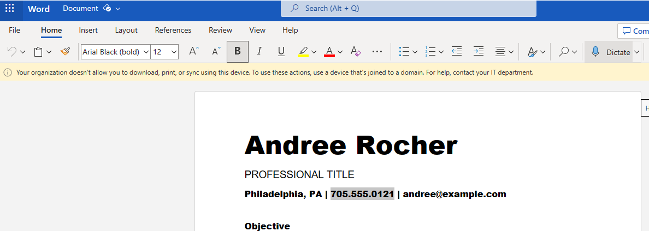Image resolution: width=649 pixels, height=231 pixels.
Task: Toggle Bold formatting off
Action: tap(238, 52)
